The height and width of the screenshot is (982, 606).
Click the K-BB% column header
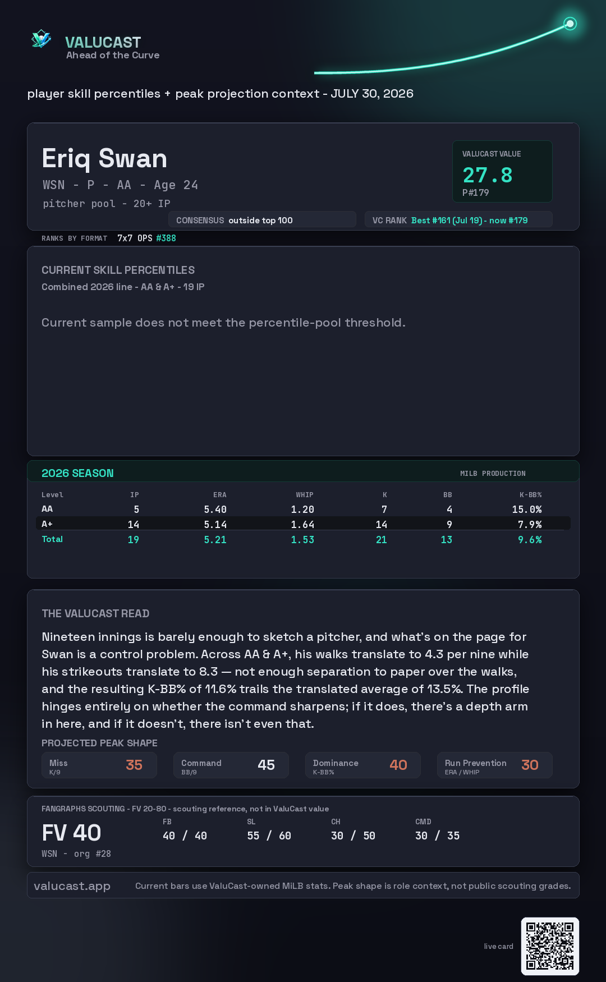531,495
